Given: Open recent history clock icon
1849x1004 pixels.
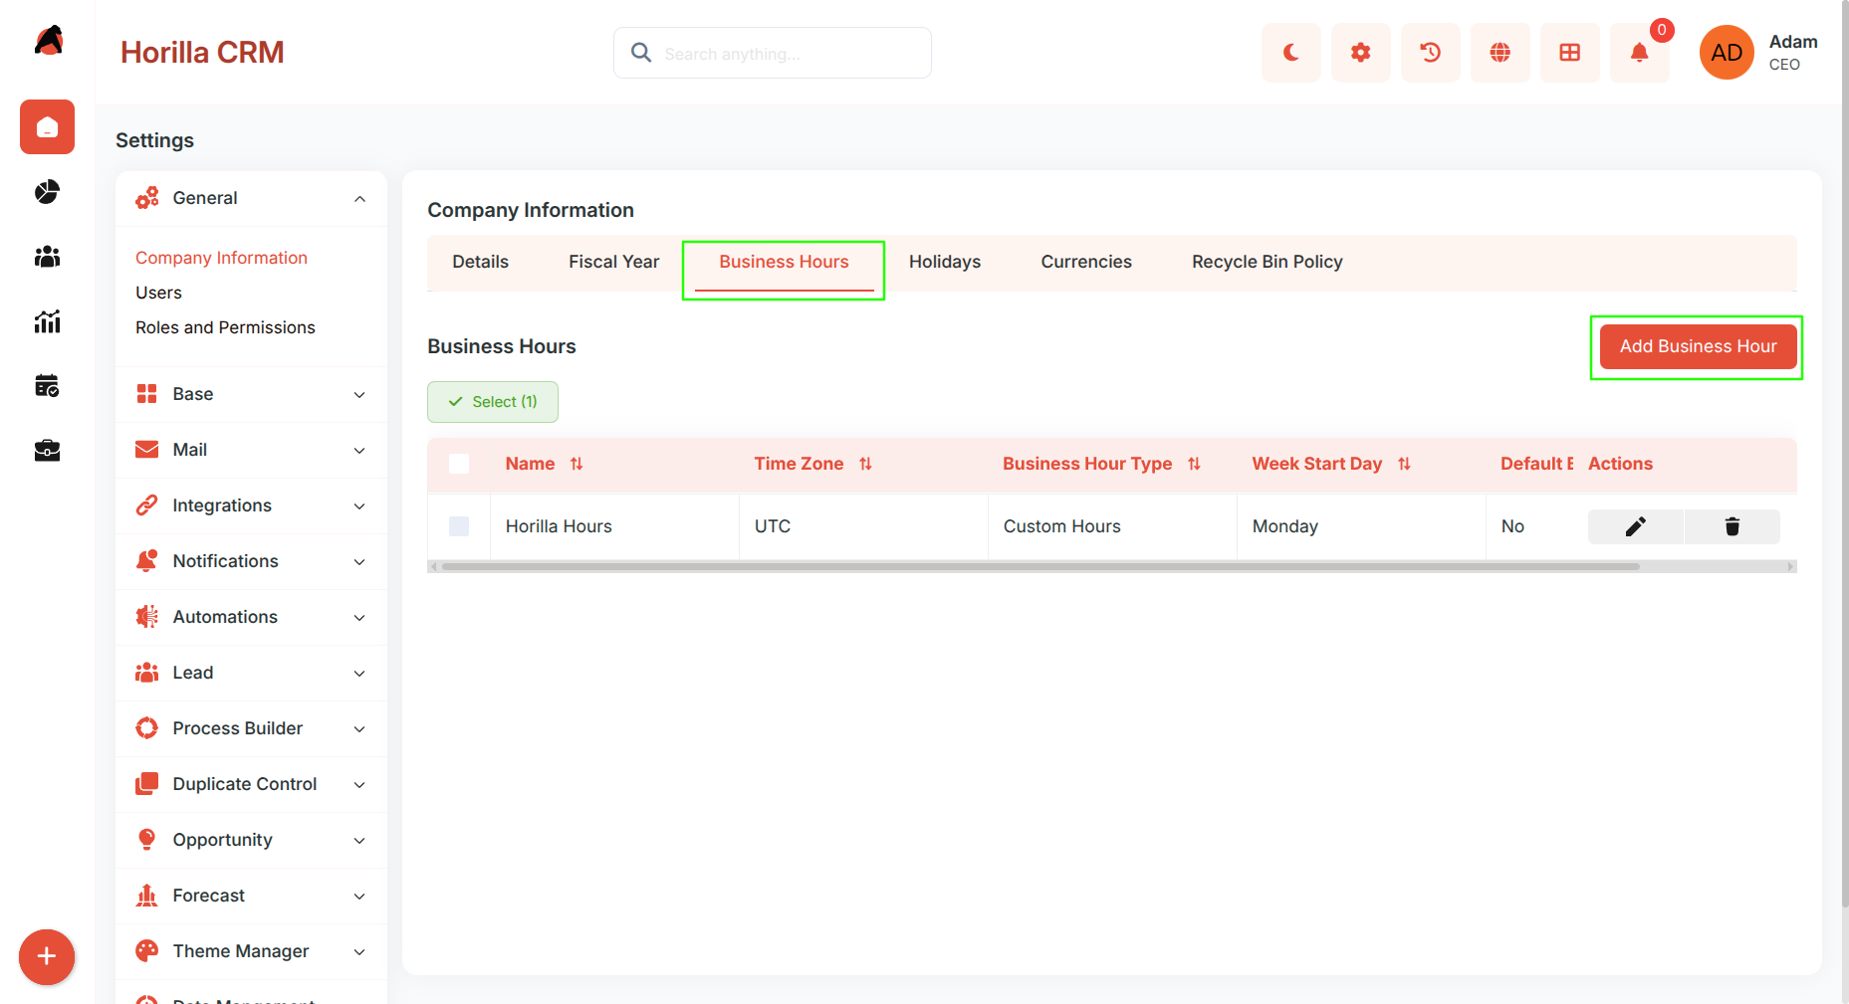Looking at the screenshot, I should (x=1430, y=53).
